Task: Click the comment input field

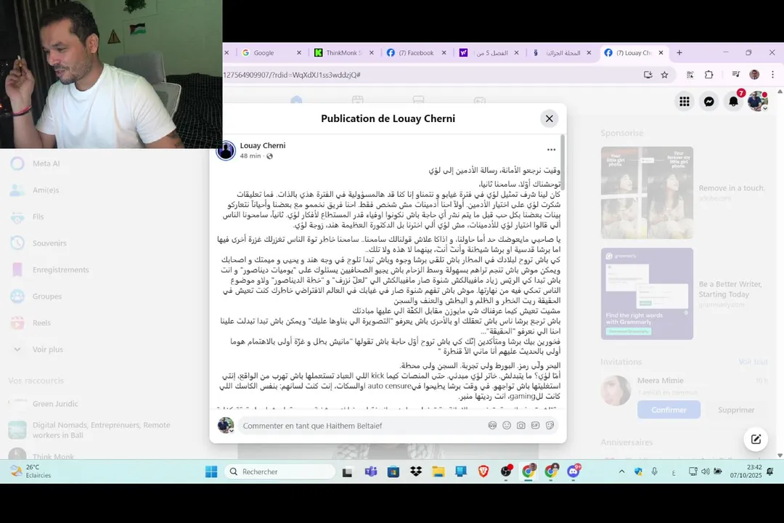Action: (x=361, y=426)
